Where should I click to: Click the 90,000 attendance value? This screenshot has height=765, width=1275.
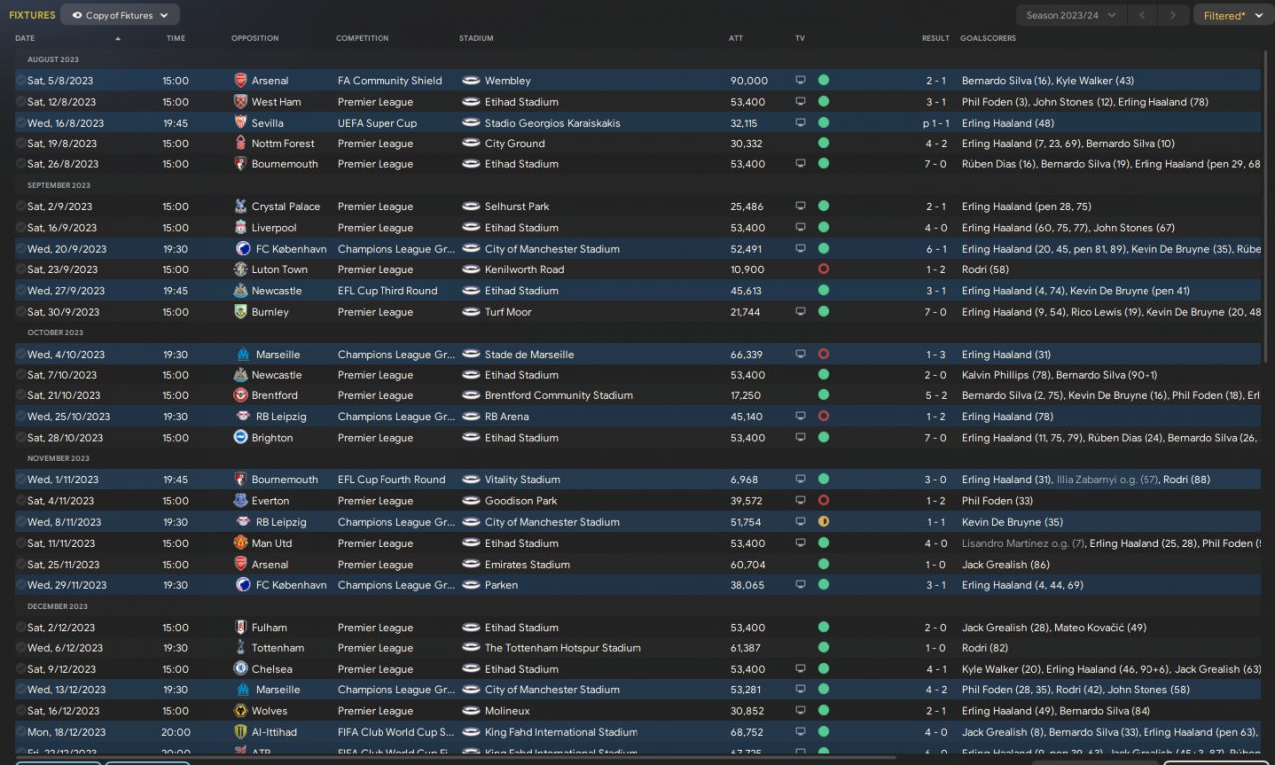point(749,81)
